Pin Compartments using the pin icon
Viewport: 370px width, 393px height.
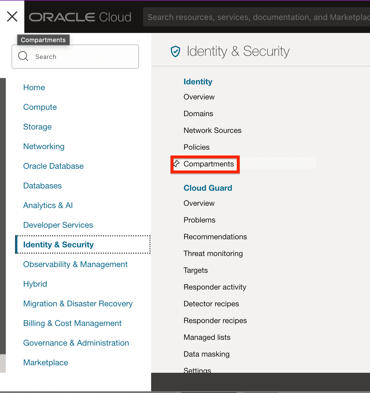click(176, 164)
